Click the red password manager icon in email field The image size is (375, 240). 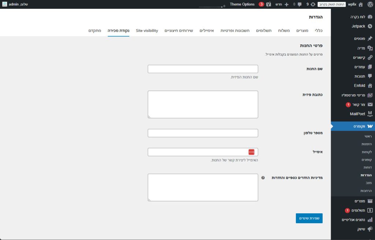point(251,152)
